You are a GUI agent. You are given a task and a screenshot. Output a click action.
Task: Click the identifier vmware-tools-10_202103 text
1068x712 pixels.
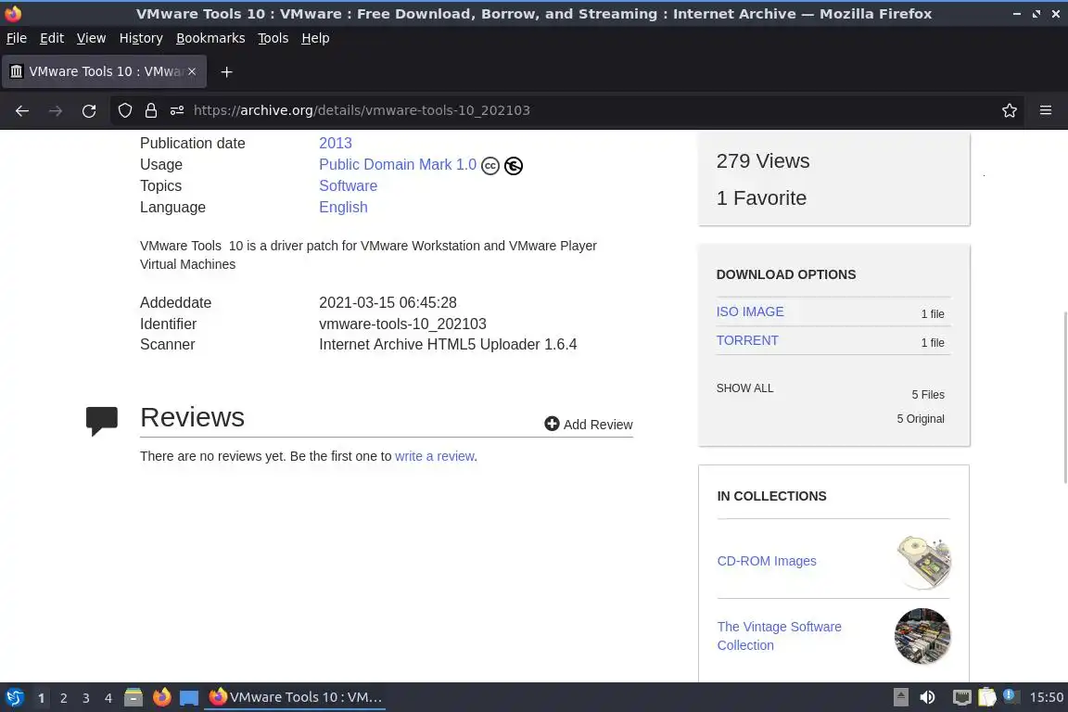(x=402, y=324)
